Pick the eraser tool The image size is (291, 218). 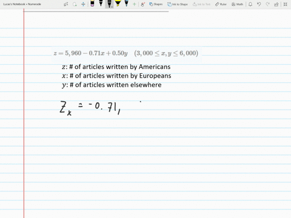tap(92, 4)
